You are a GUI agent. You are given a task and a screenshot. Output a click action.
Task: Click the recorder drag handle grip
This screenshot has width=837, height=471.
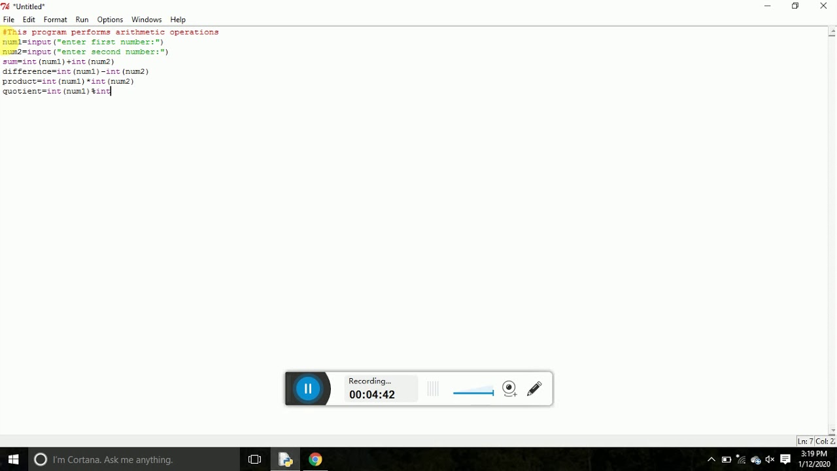coord(433,390)
